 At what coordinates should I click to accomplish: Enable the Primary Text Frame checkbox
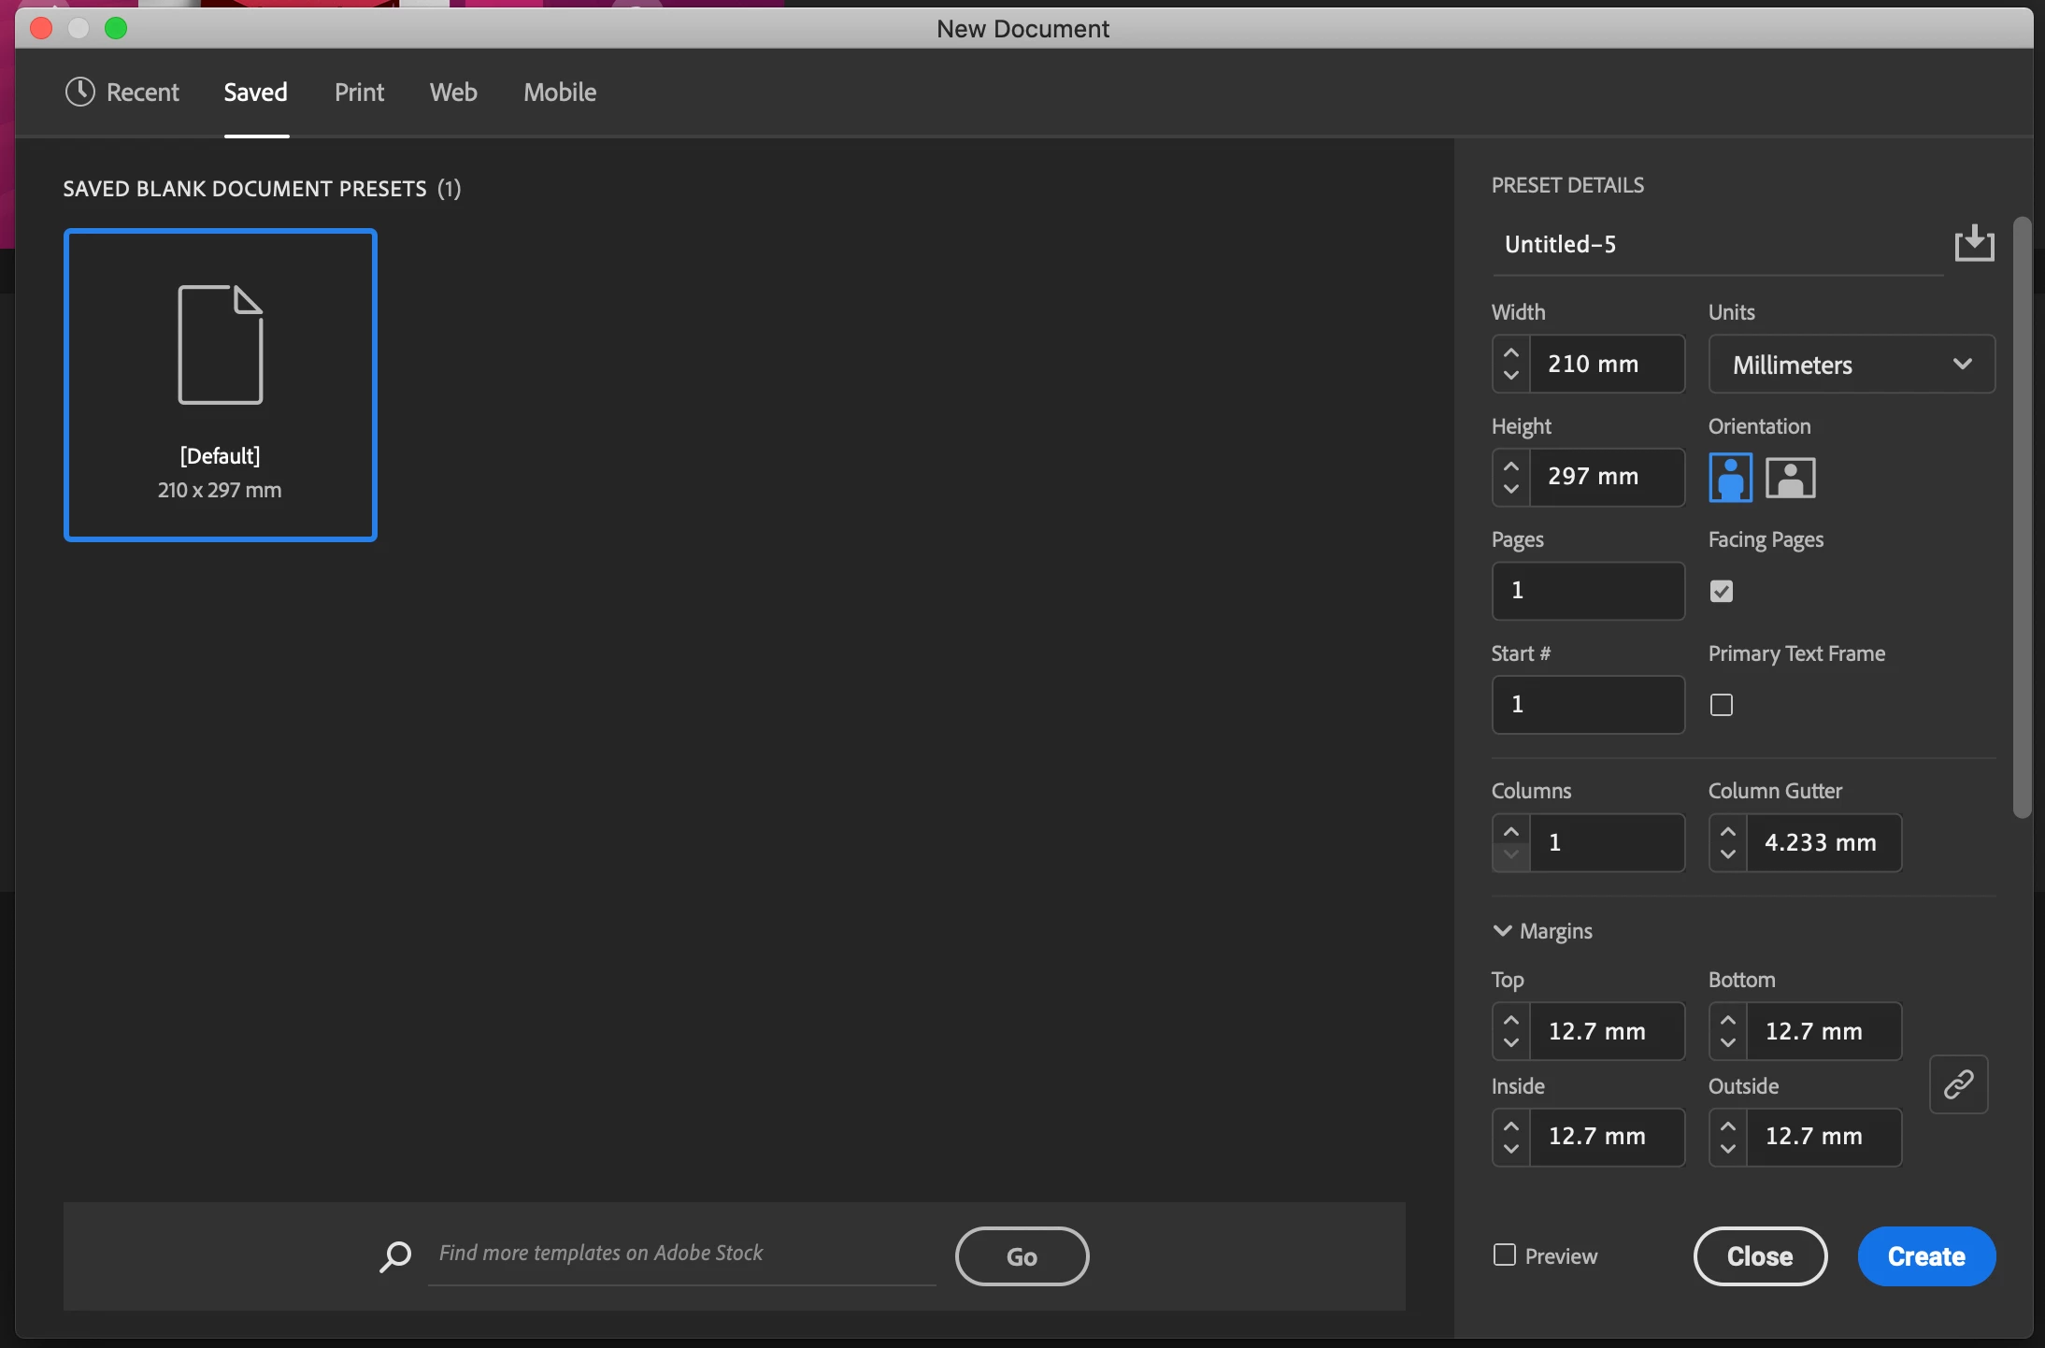[1721, 705]
